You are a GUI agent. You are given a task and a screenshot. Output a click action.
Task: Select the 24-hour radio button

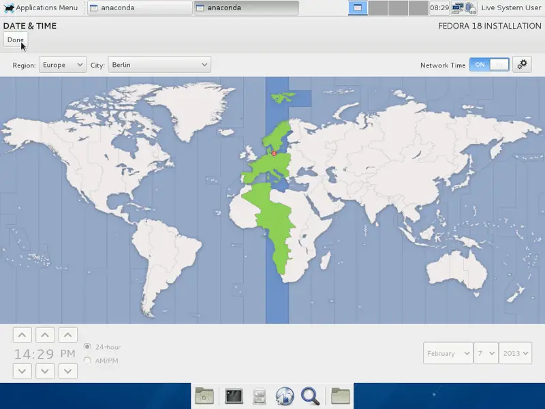[87, 347]
